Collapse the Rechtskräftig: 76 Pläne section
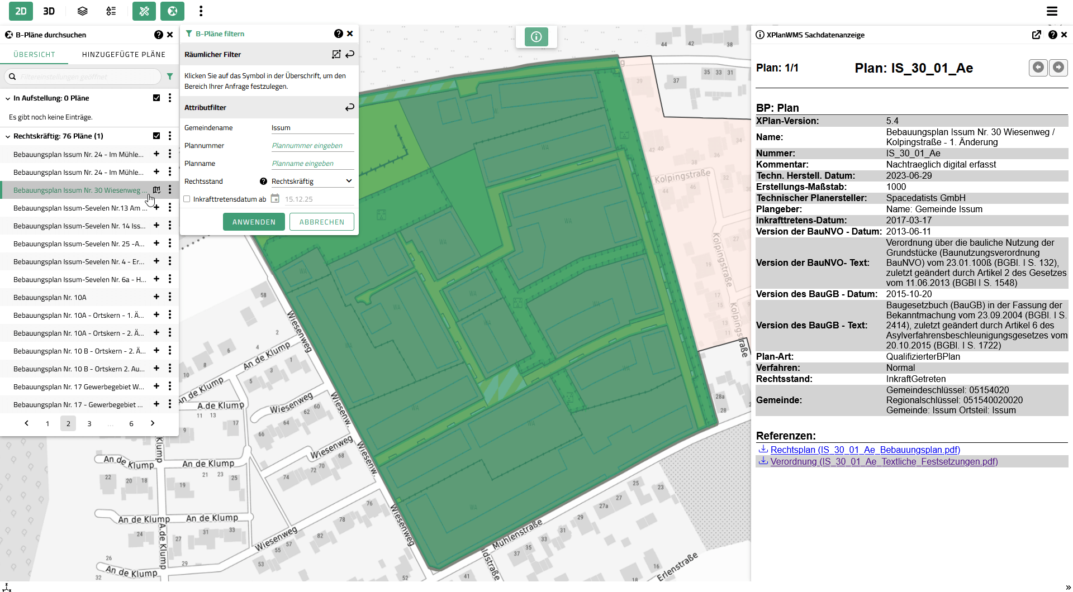 click(x=8, y=136)
